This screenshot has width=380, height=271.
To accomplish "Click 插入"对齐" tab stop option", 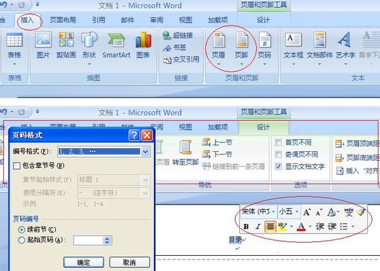I will 358,171.
